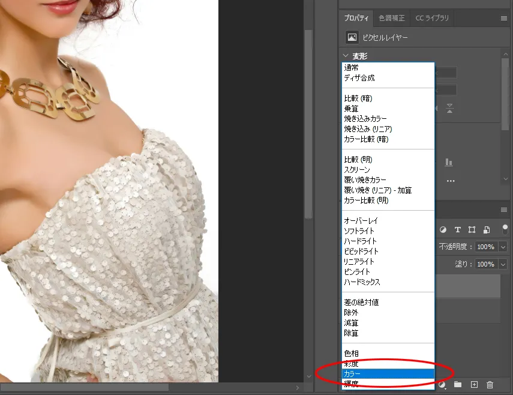Click the delete layer trash icon

[x=490, y=384]
